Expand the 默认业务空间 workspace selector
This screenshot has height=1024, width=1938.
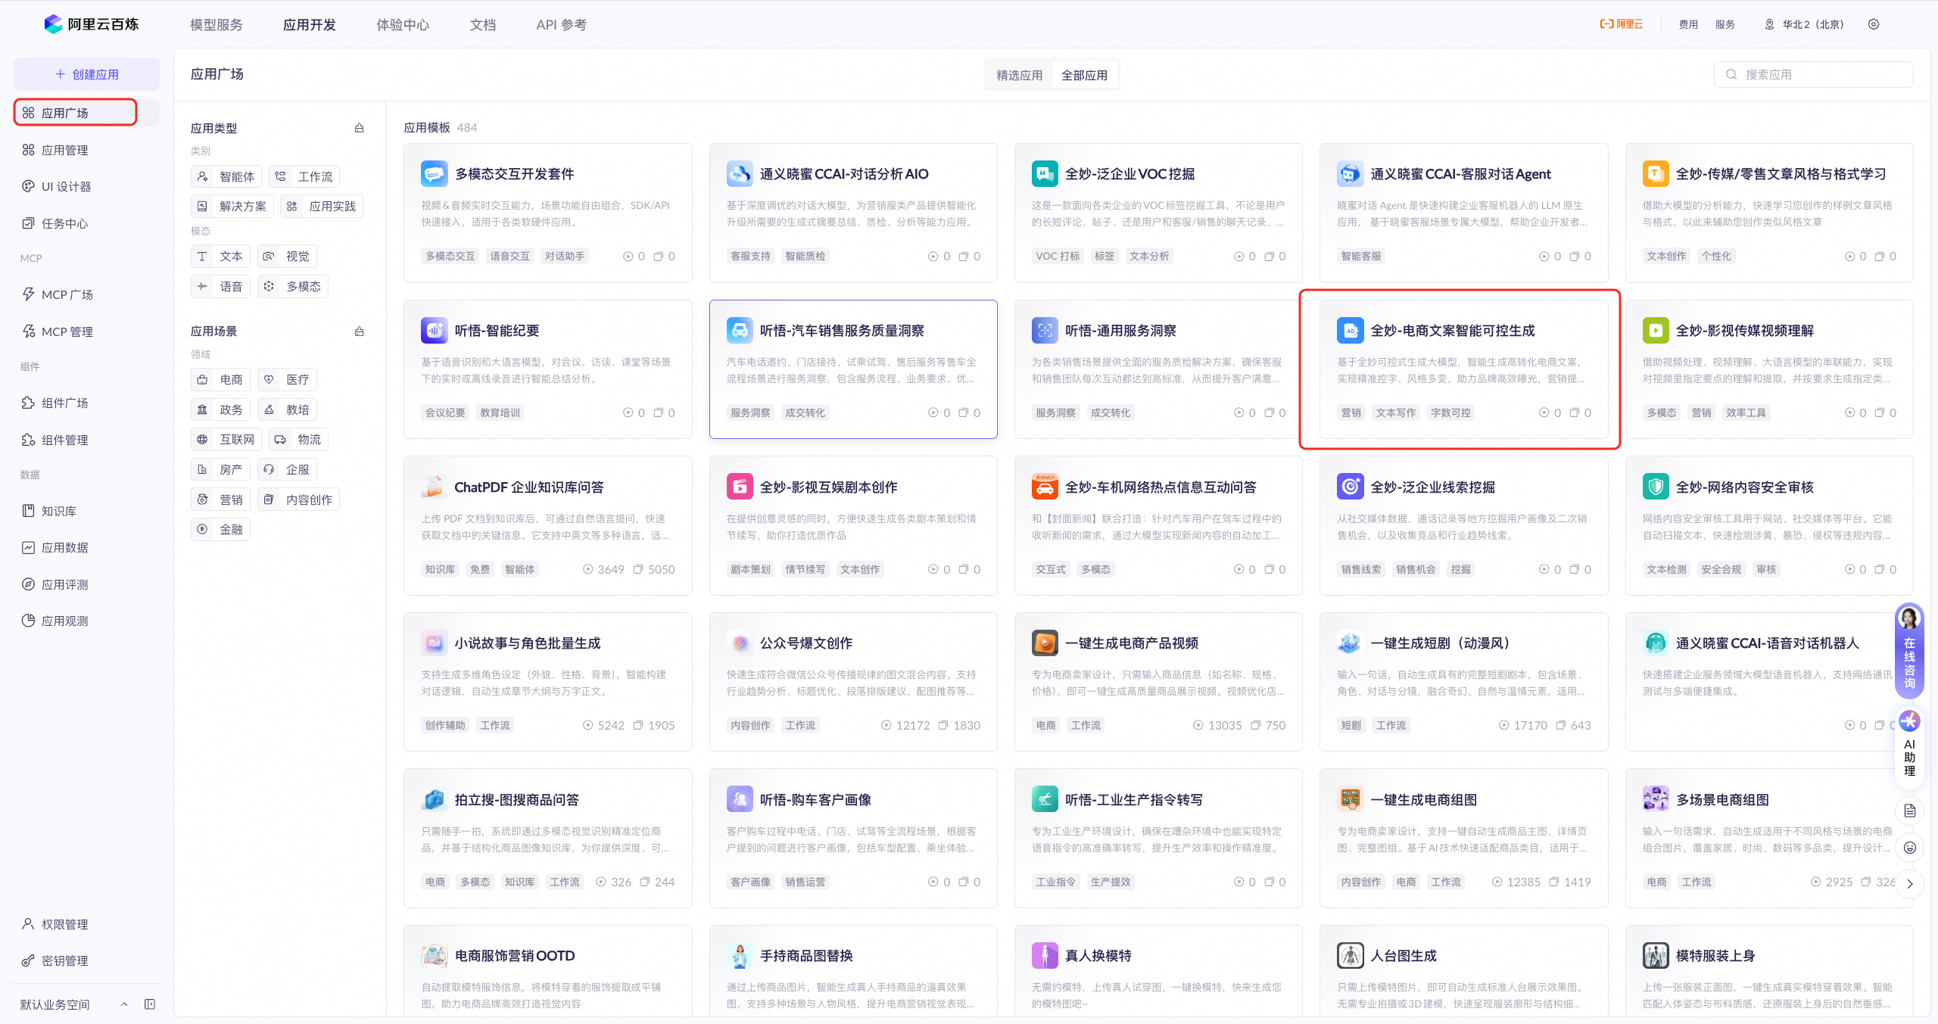[x=73, y=1004]
